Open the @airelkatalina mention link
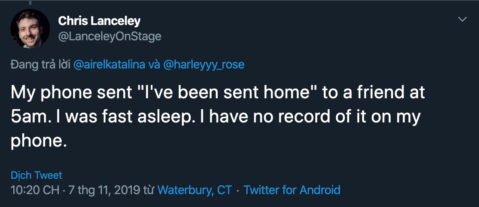The width and height of the screenshot is (479, 207). click(108, 64)
